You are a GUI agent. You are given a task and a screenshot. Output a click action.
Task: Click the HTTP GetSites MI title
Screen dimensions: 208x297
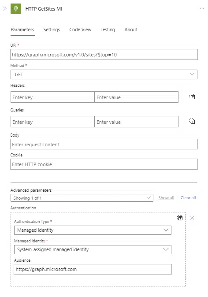click(x=44, y=9)
